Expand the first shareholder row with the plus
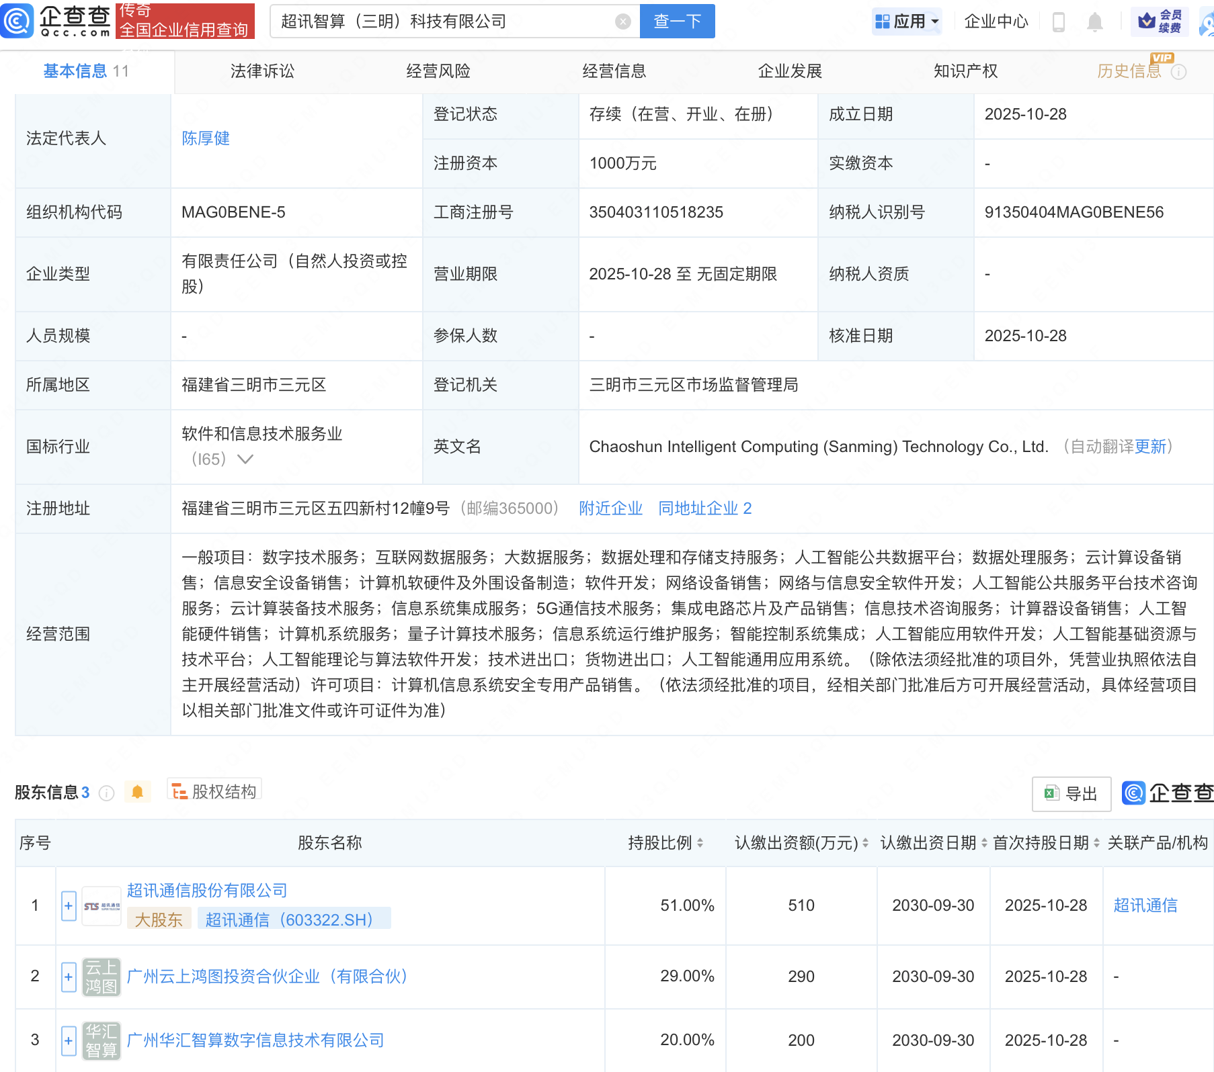 [68, 905]
